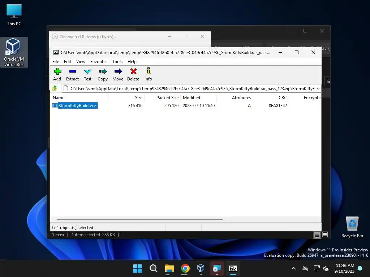Viewport: 370px width, 277px height.
Task: Open the Help menu
Action: click(132, 61)
